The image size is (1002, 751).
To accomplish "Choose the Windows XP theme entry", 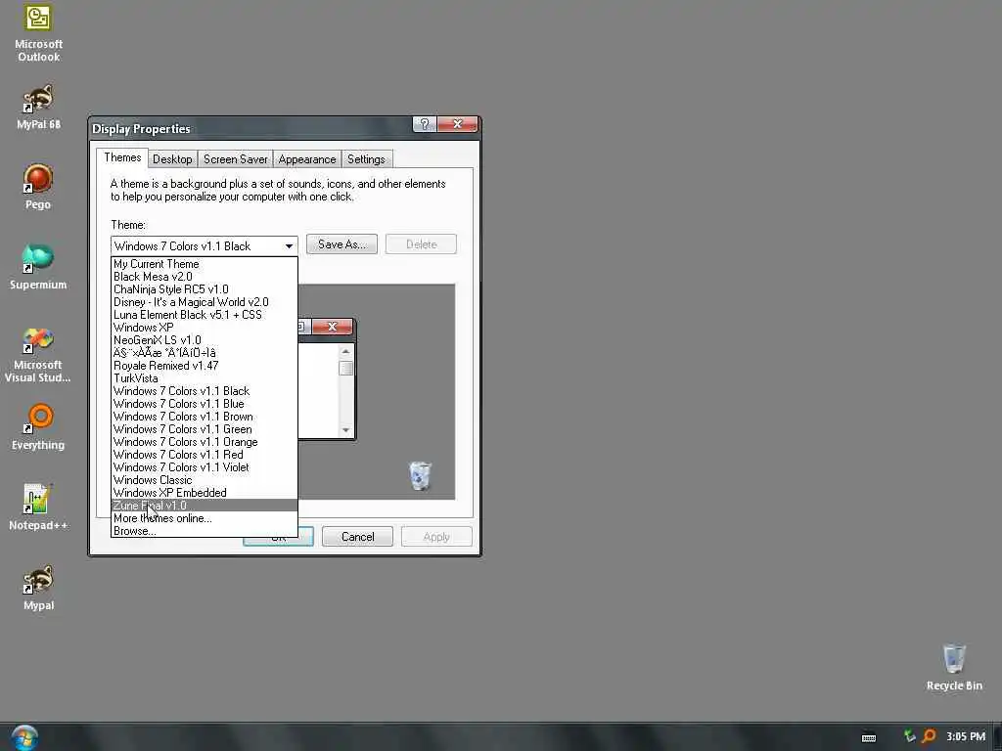I will pos(204,327).
